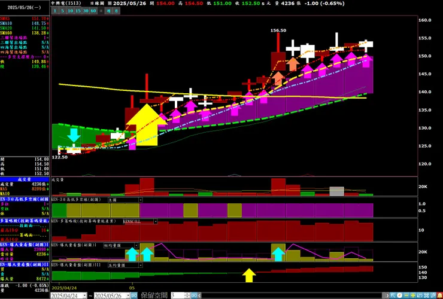The width and height of the screenshot is (443, 299).
Task: Select the 成交量 panel header
Action: 25,179
